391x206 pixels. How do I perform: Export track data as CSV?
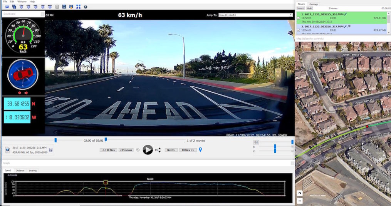(x=22, y=7)
